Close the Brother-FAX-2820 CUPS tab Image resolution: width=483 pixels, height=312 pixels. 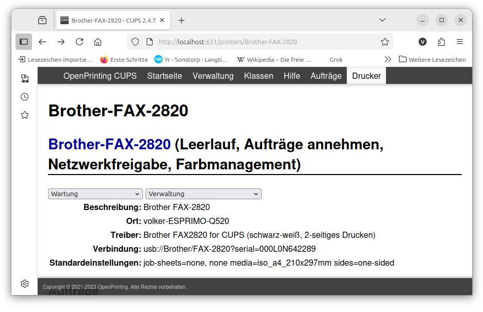click(162, 20)
